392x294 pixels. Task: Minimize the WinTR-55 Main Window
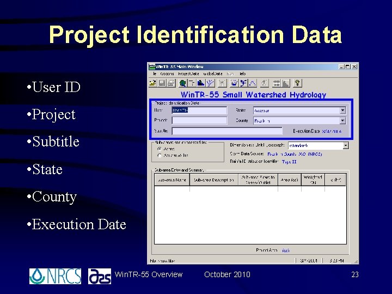click(341, 67)
